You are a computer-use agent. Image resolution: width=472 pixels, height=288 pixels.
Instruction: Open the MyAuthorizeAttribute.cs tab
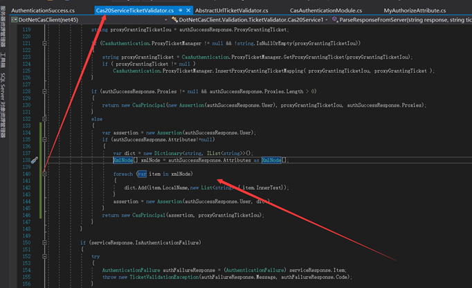click(415, 10)
